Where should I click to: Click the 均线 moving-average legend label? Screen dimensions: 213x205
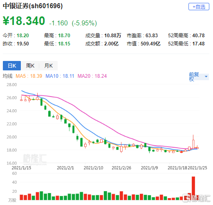click(x=7, y=76)
